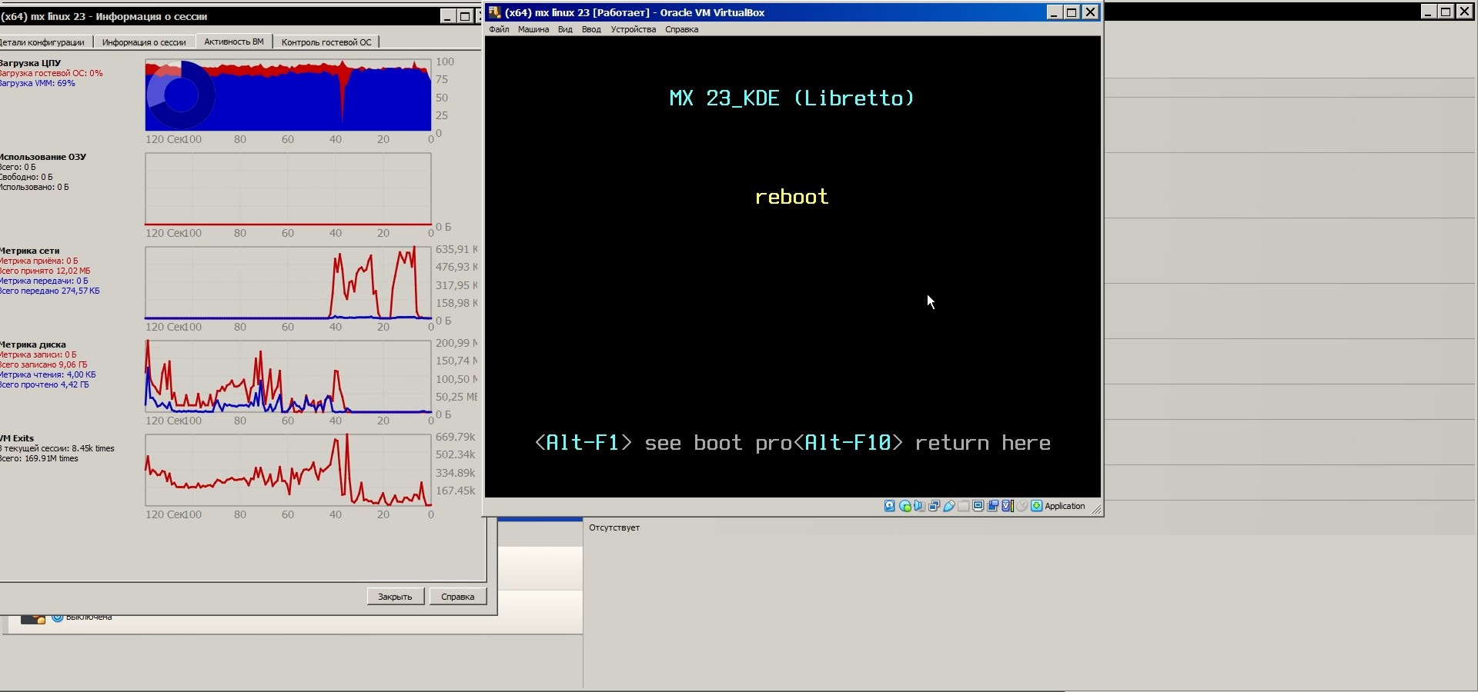Click the resize grip of VM window
Viewport: 1478px width, 692px height.
point(1096,509)
